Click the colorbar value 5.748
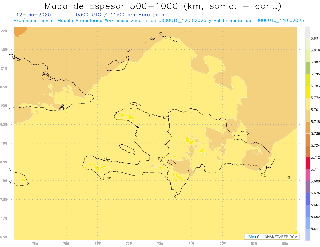The height and width of the screenshot is (247, 320). pyautogui.click(x=315, y=122)
